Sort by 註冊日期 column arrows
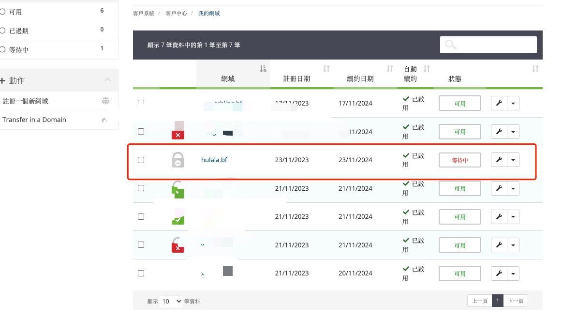 pos(326,69)
